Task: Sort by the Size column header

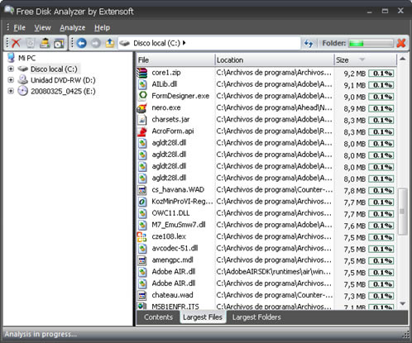Action: click(x=365, y=60)
